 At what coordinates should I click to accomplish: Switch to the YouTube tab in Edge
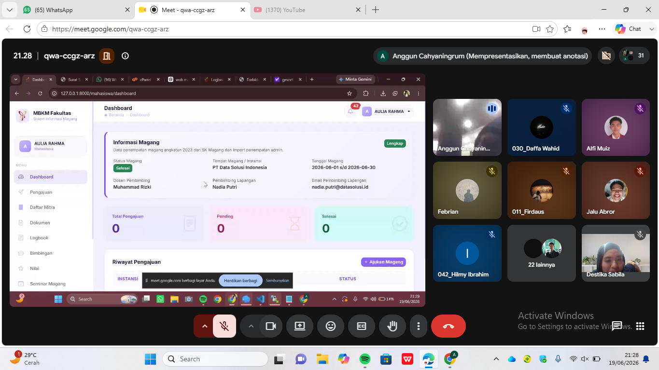point(307,10)
